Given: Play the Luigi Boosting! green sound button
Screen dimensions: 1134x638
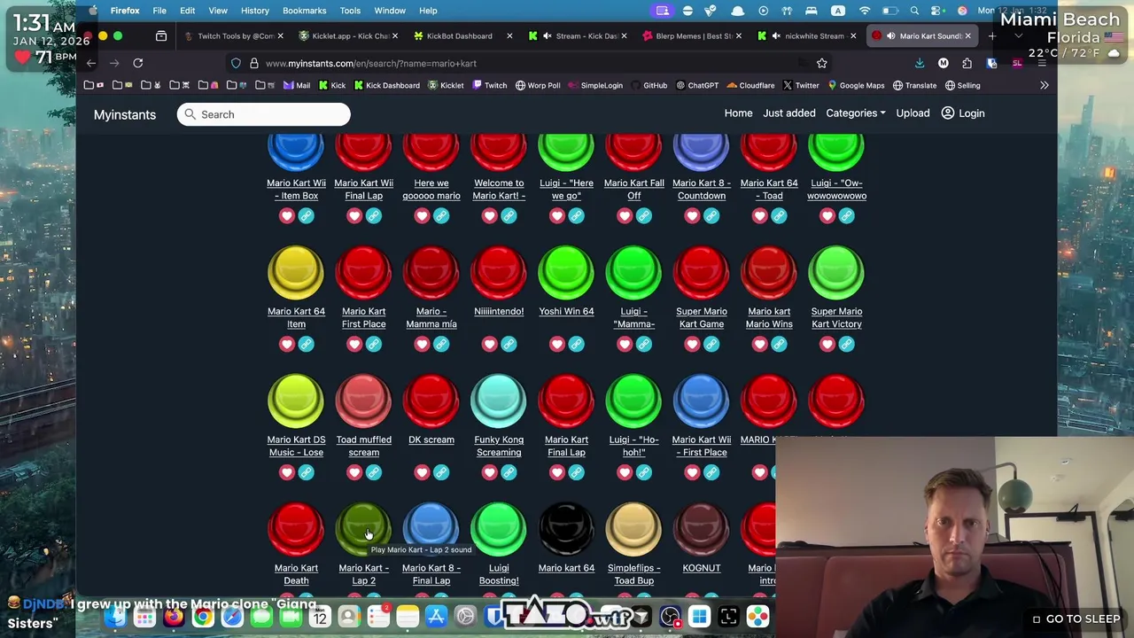Looking at the screenshot, I should 499,530.
